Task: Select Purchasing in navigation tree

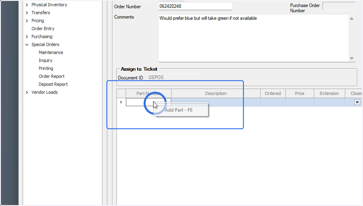Action: pyautogui.click(x=42, y=37)
